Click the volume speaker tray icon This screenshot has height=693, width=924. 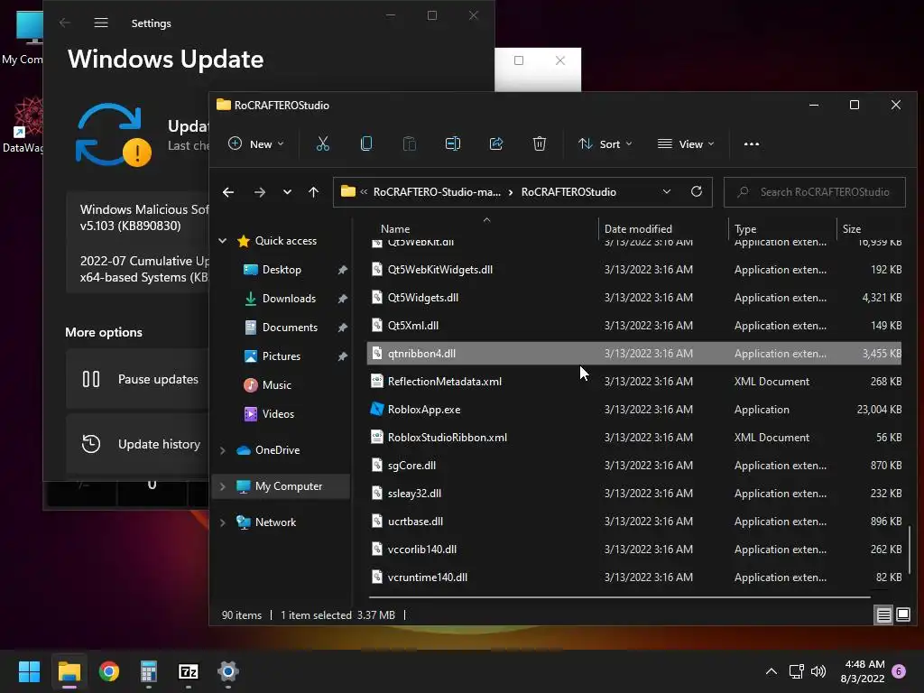(818, 671)
